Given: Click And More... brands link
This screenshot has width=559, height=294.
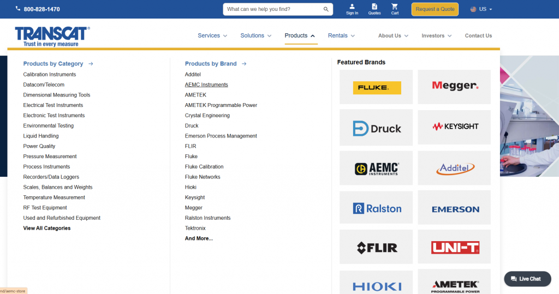Looking at the screenshot, I should tap(199, 238).
